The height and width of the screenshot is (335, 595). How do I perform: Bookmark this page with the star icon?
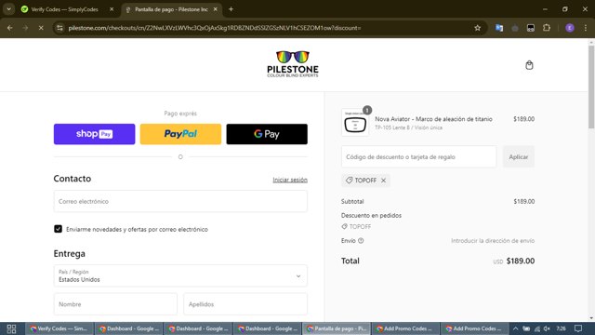coord(477,28)
